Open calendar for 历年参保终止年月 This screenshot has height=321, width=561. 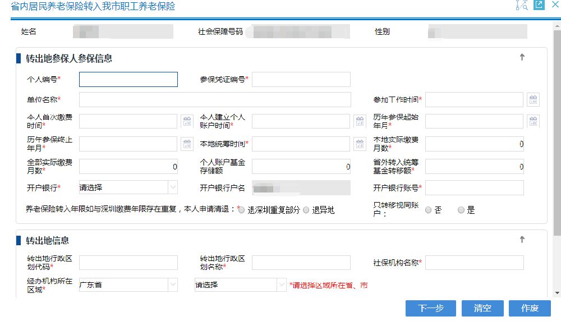[187, 144]
